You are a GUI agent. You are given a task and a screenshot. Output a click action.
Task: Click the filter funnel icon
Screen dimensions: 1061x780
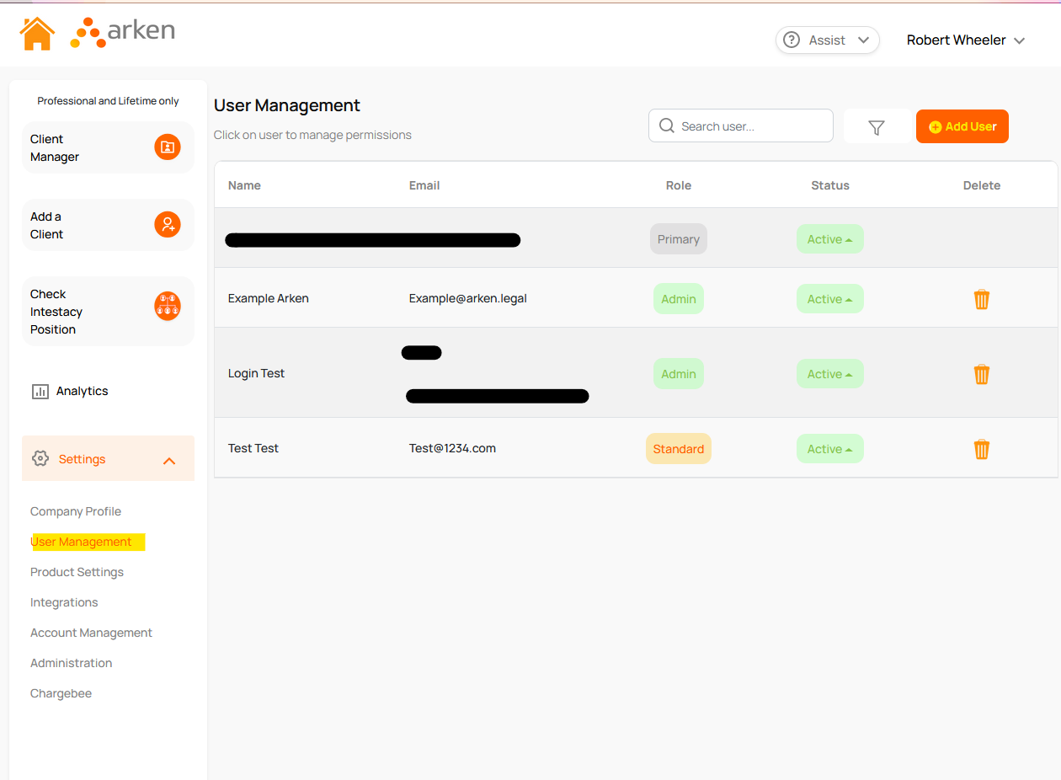click(x=877, y=127)
